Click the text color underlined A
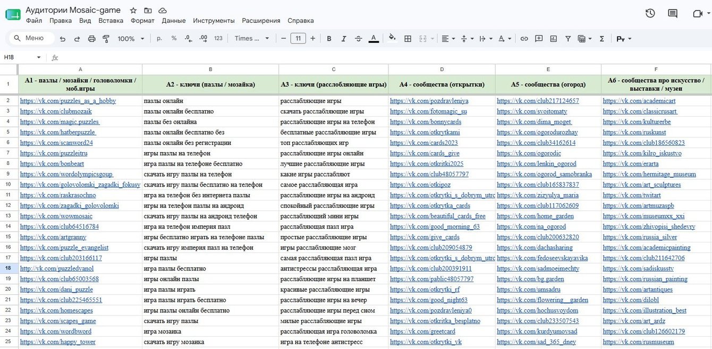712x349 pixels. pyautogui.click(x=374, y=39)
